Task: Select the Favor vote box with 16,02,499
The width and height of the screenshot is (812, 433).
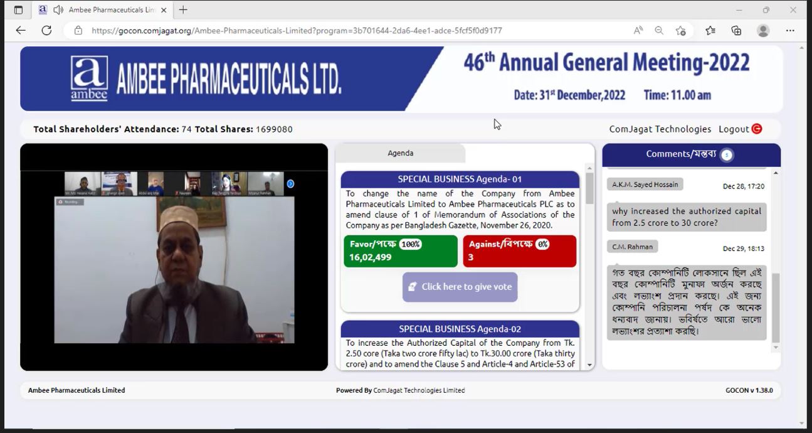Action: point(401,251)
